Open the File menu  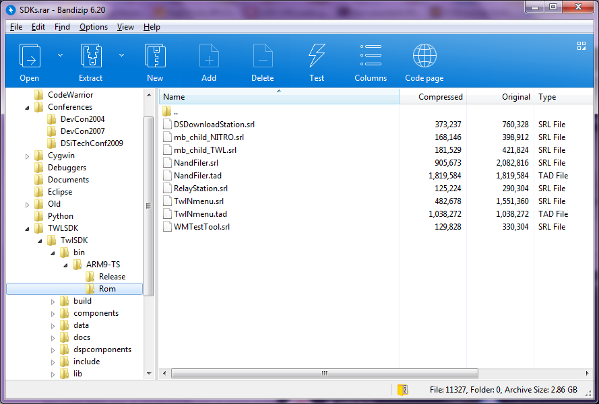tap(16, 27)
